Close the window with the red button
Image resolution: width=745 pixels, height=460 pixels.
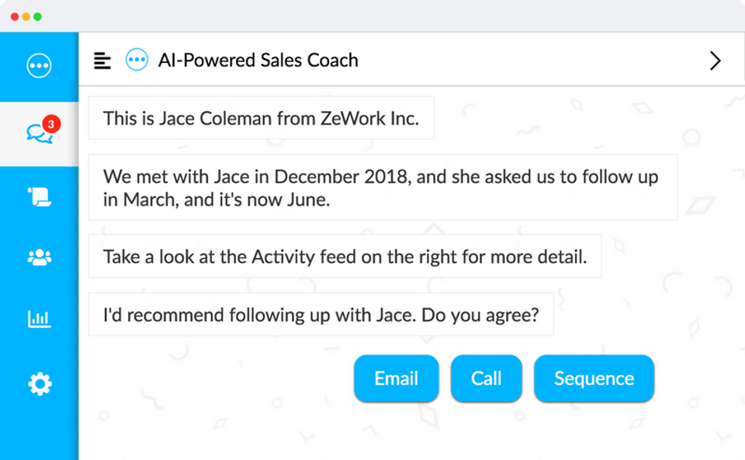click(15, 16)
